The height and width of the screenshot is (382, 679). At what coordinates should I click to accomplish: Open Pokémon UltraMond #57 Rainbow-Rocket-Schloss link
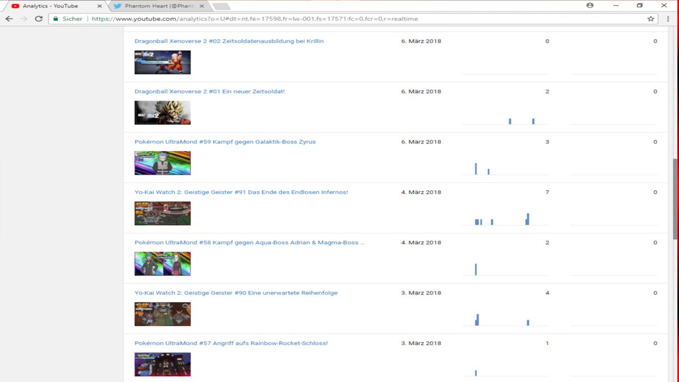pyautogui.click(x=231, y=344)
